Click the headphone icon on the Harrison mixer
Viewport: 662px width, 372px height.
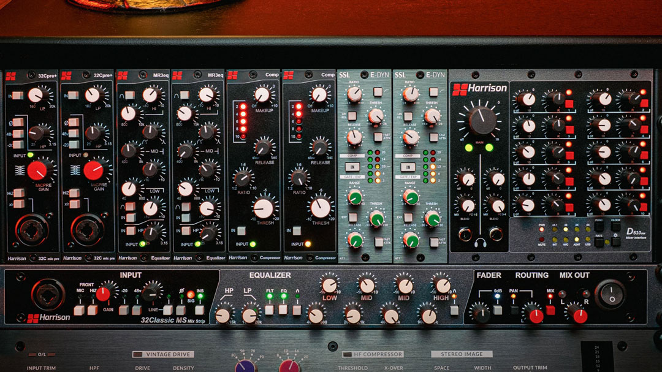click(479, 244)
